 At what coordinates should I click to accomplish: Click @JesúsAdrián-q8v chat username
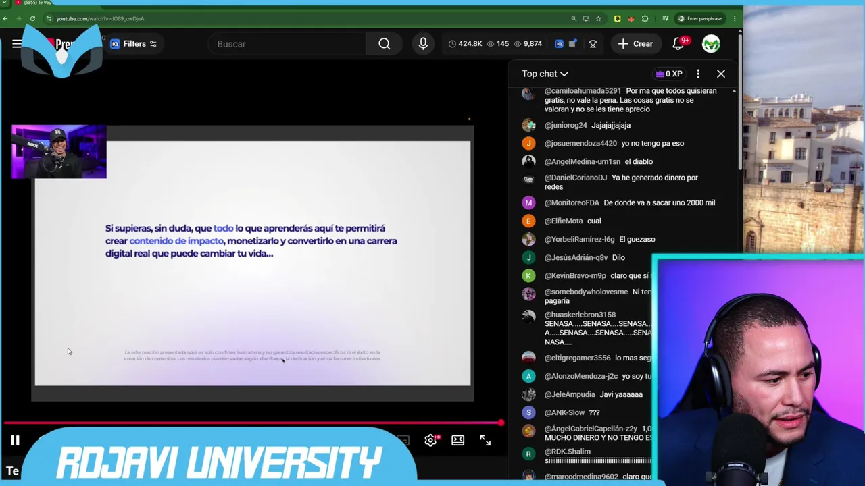coord(576,257)
